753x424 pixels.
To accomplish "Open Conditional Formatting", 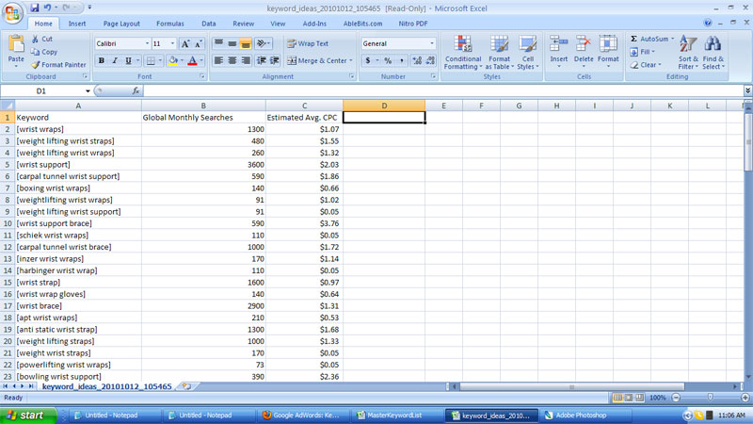I will (x=463, y=53).
